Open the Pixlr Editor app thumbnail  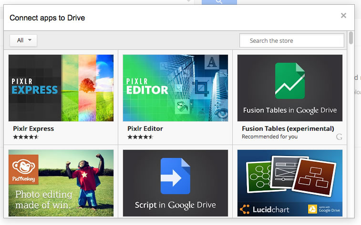coord(175,88)
